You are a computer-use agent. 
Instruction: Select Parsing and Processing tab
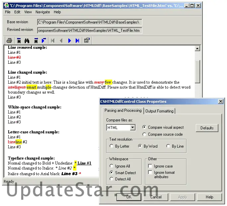[123, 110]
